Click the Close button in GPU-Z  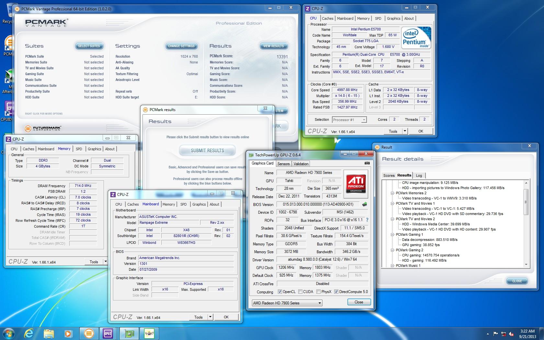(x=359, y=302)
